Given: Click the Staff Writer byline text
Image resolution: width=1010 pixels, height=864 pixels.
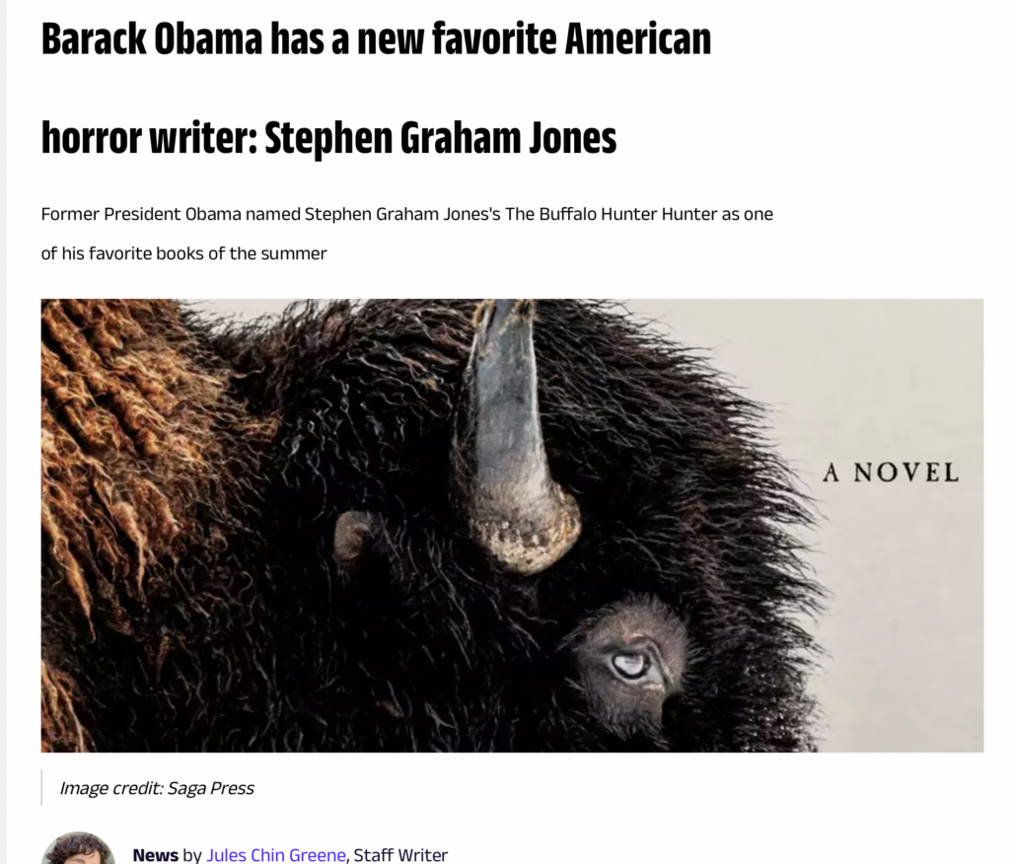Looking at the screenshot, I should [x=400, y=854].
